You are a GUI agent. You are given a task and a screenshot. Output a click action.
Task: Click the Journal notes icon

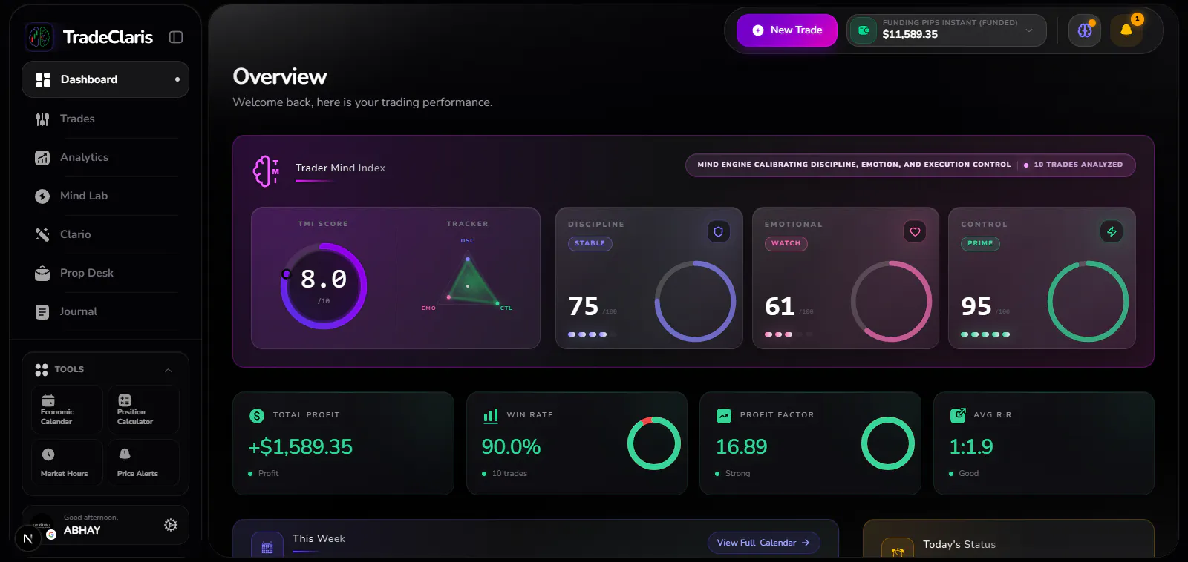coord(42,311)
